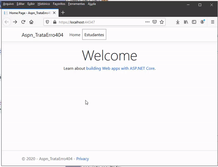Open the hamburger application menu

(213, 22)
